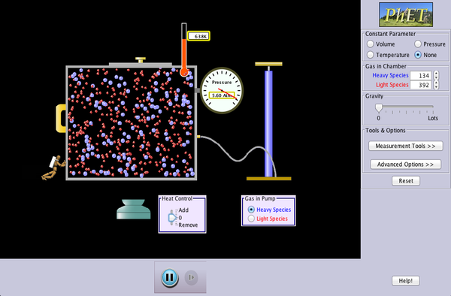Increase the Light Species count
The image size is (451, 296).
[436, 83]
